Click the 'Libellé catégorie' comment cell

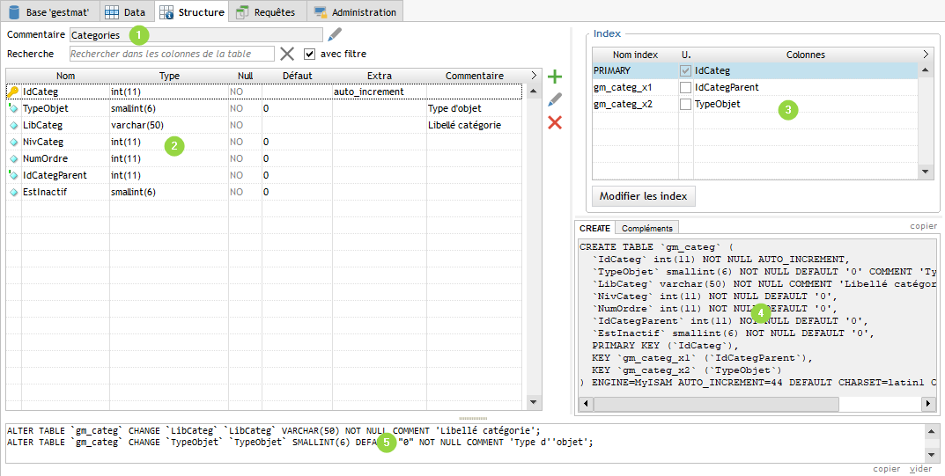coord(475,125)
